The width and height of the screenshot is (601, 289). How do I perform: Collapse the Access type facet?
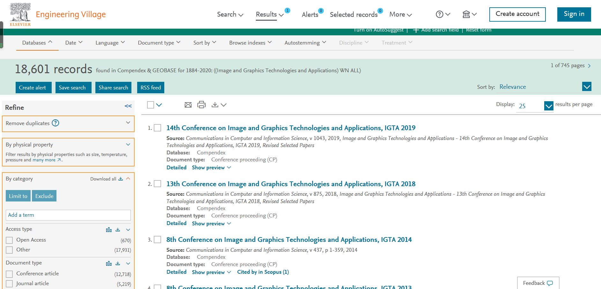pyautogui.click(x=128, y=229)
